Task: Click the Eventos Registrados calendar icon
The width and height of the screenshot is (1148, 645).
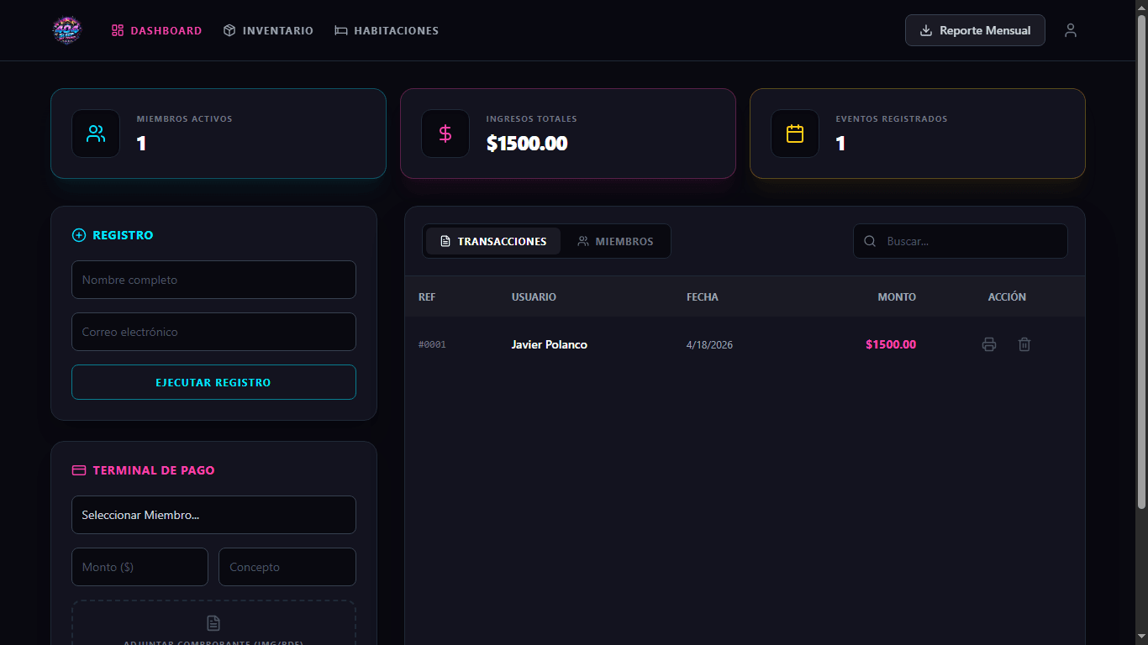Action: pyautogui.click(x=795, y=134)
